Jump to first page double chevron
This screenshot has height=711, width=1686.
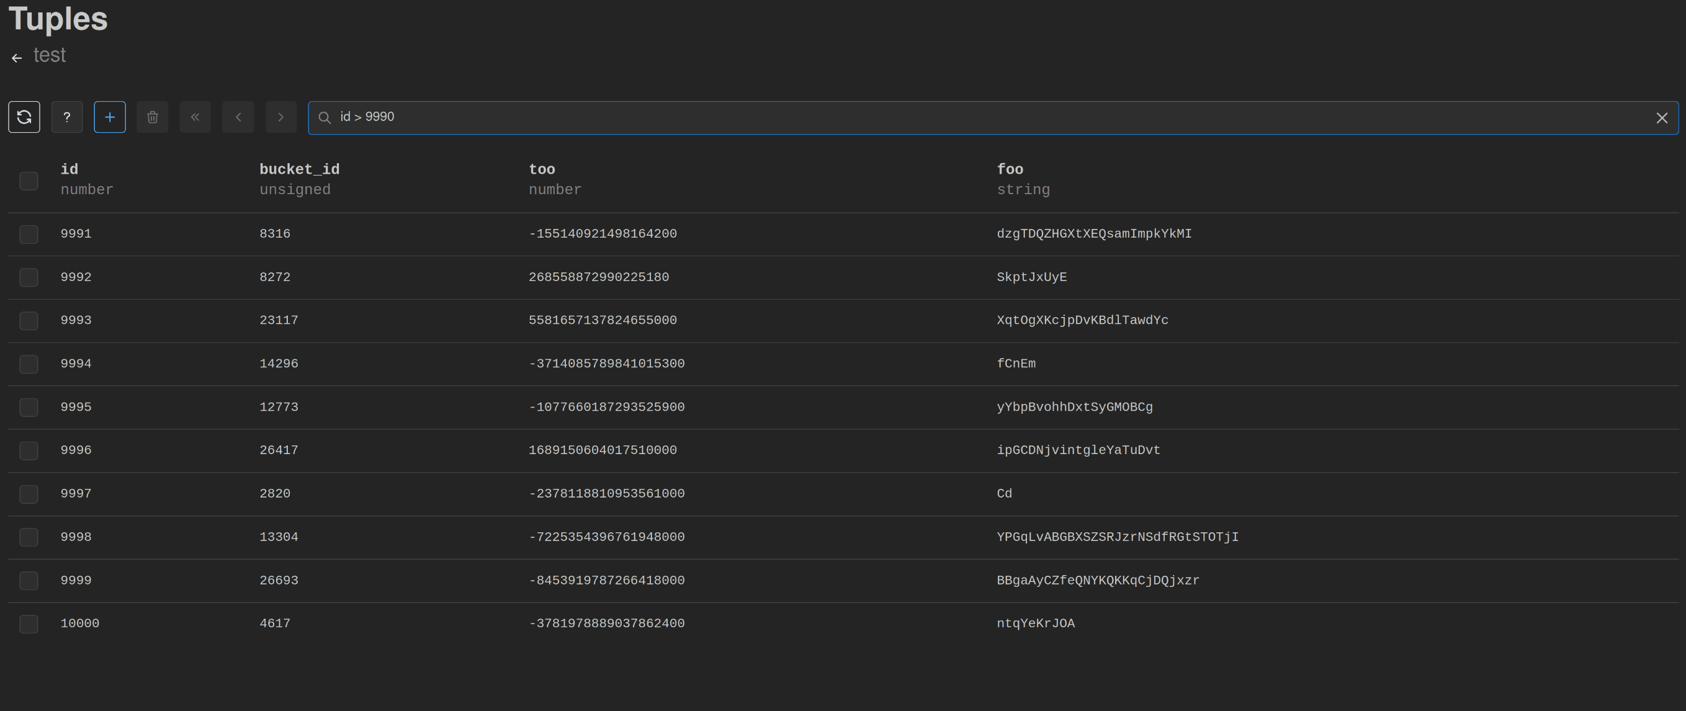[195, 117]
